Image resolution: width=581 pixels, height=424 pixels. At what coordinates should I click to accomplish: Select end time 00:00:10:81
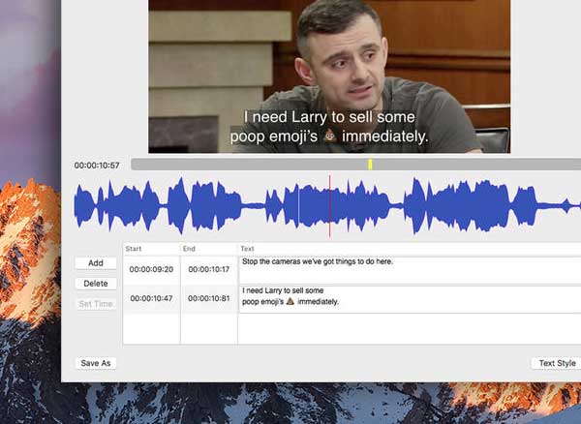click(x=209, y=298)
